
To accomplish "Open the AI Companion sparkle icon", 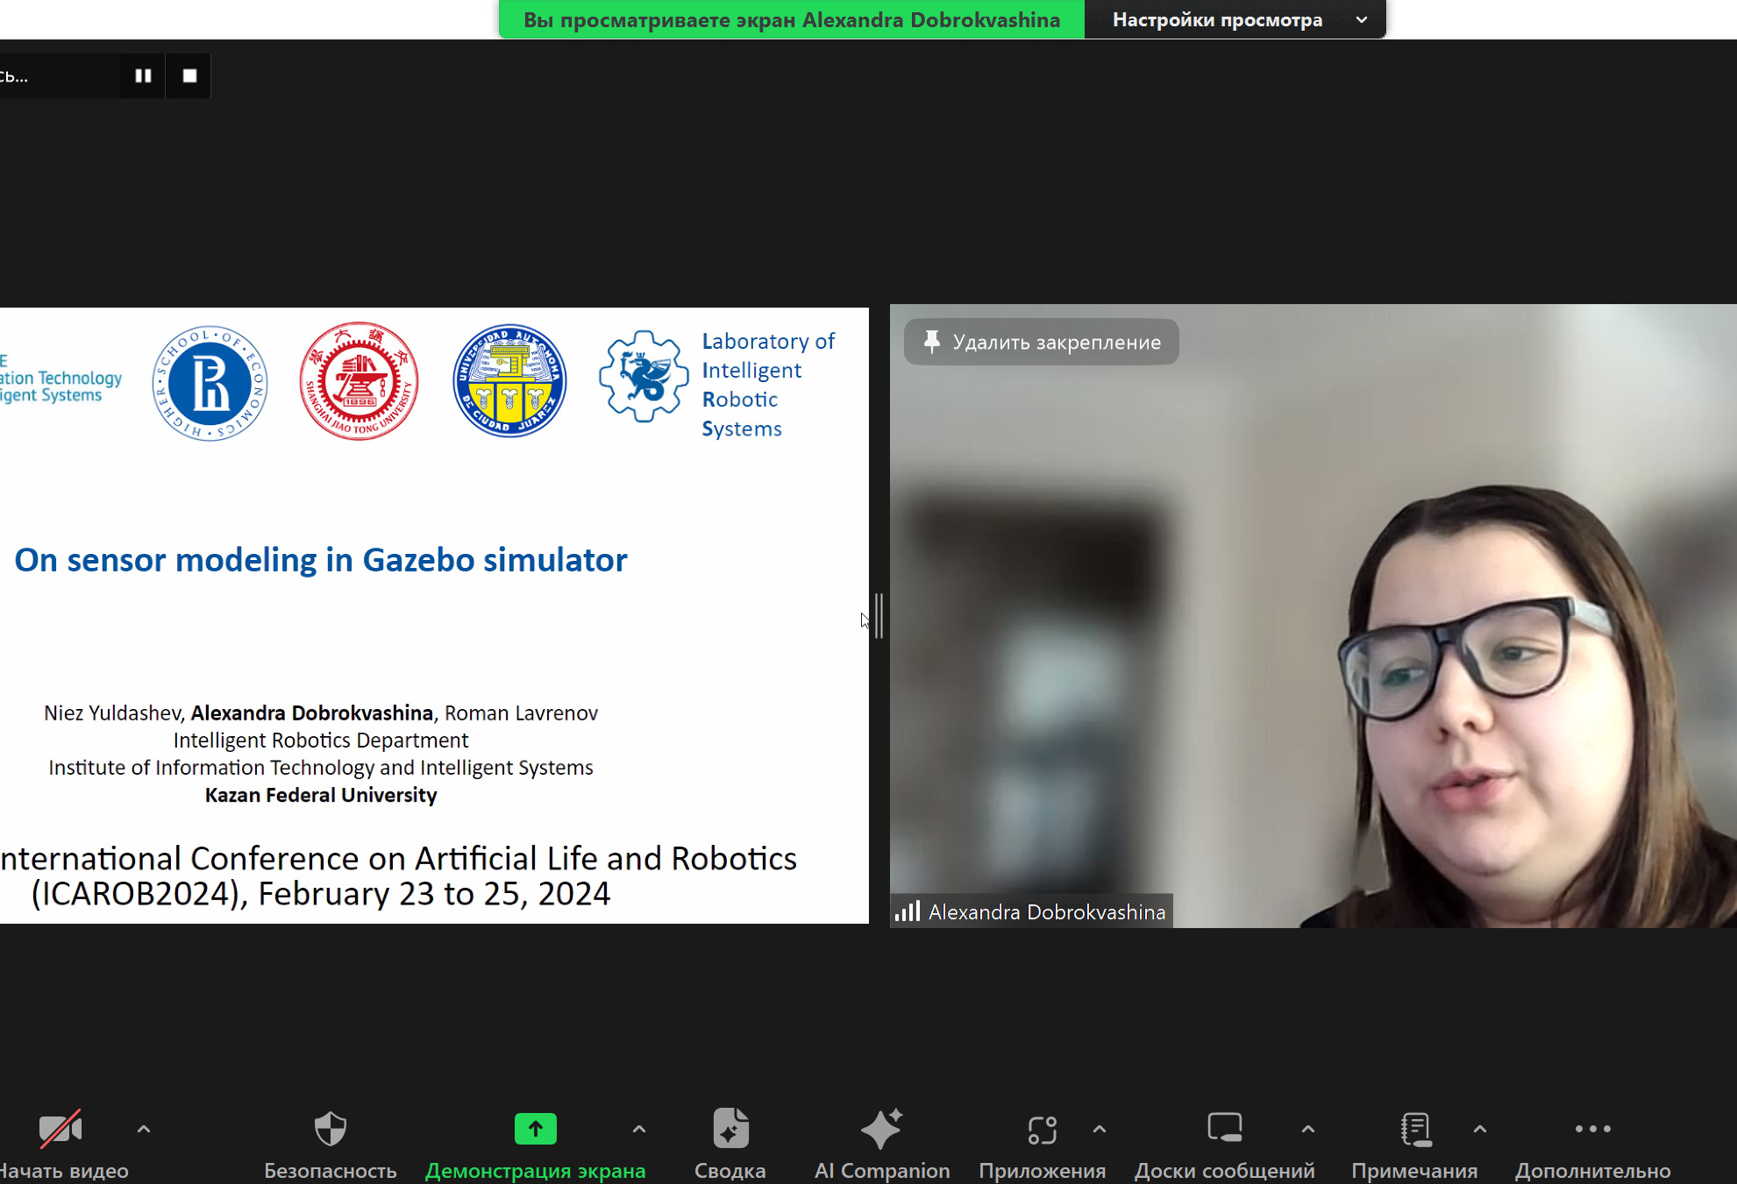I will (881, 1129).
